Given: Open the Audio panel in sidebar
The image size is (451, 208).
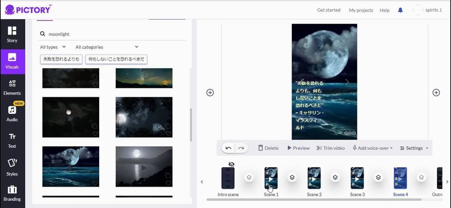Looking at the screenshot, I should tap(12, 114).
